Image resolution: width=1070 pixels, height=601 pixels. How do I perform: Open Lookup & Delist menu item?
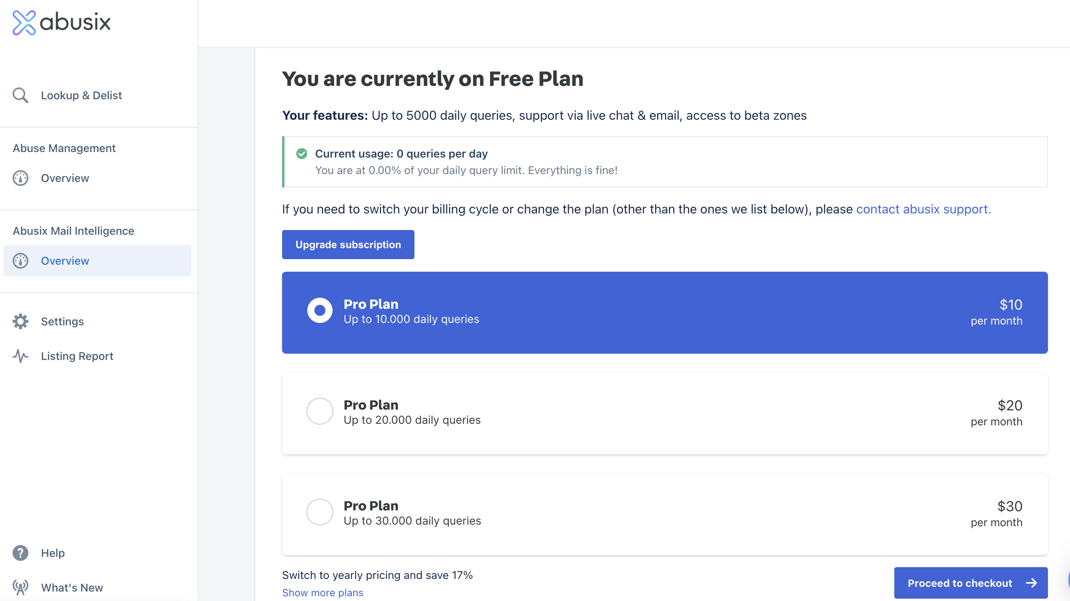coord(81,95)
